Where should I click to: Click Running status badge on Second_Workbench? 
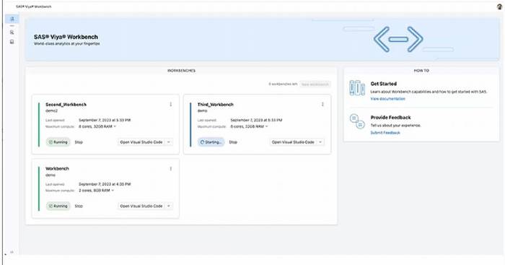pos(58,142)
